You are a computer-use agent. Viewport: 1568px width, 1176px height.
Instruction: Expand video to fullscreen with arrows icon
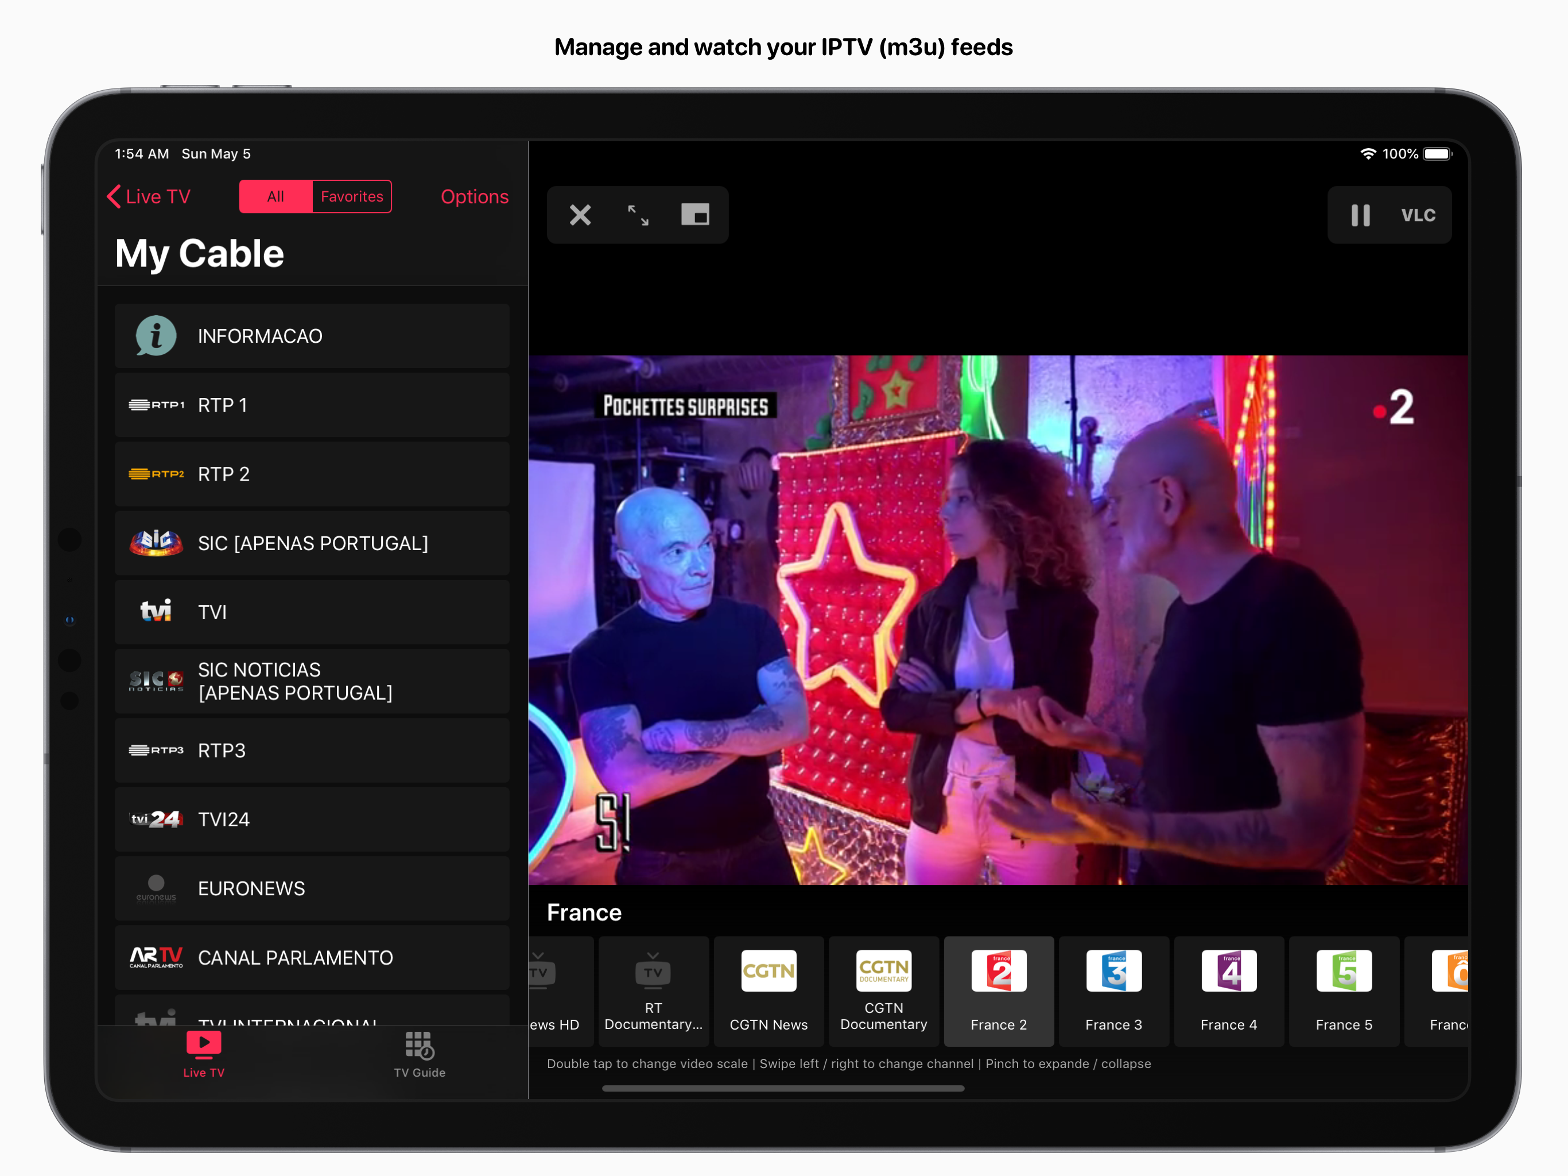pyautogui.click(x=638, y=215)
